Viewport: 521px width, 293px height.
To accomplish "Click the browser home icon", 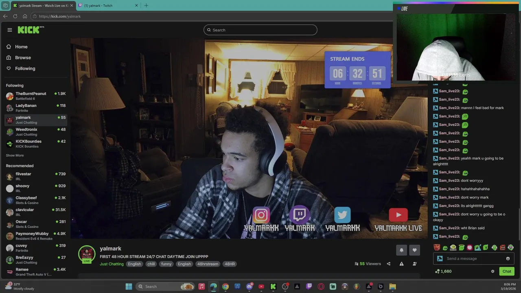I will [x=25, y=16].
